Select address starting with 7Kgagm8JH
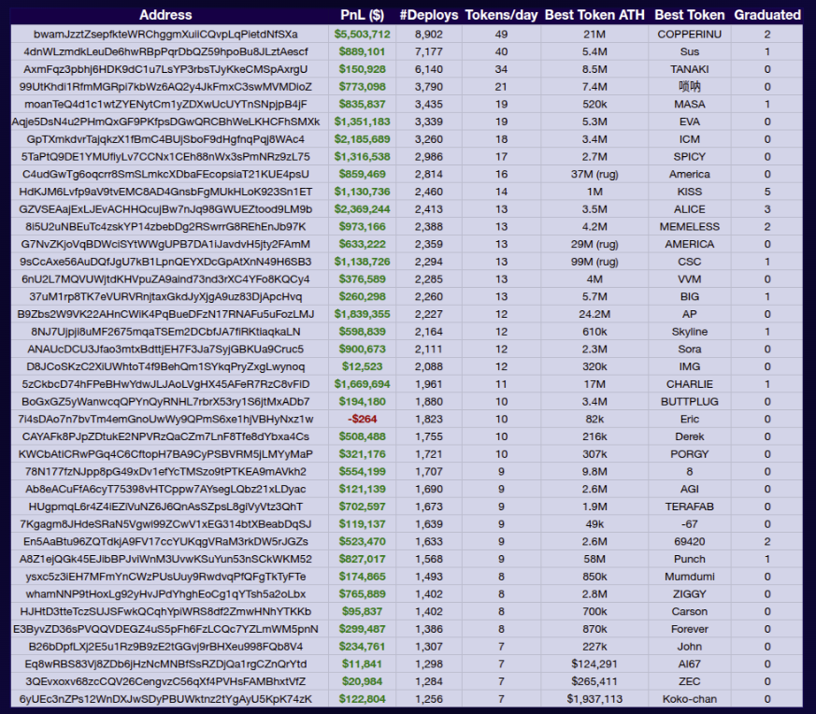This screenshot has height=714, width=816. [x=165, y=524]
